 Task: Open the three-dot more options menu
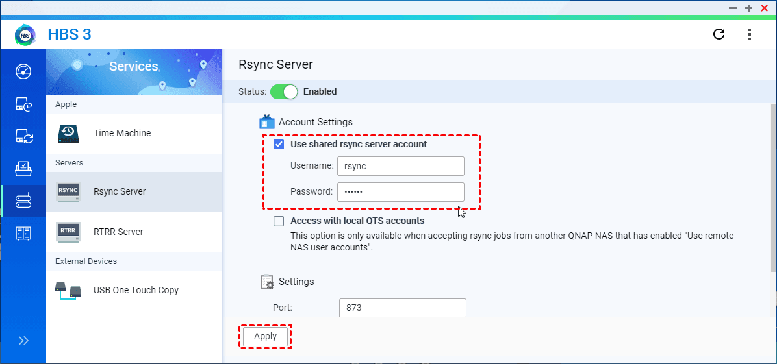click(750, 34)
